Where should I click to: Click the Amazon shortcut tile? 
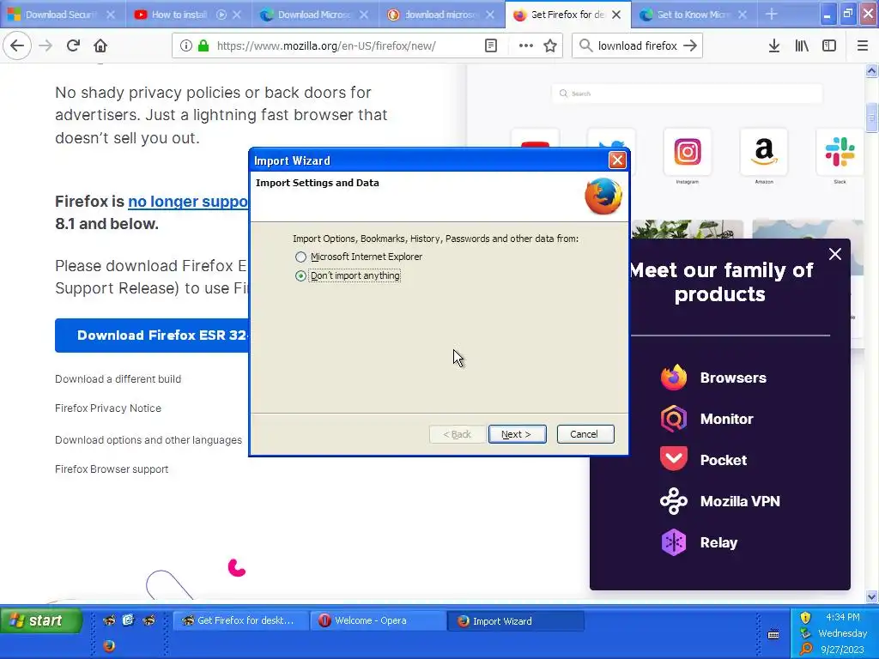(x=763, y=152)
